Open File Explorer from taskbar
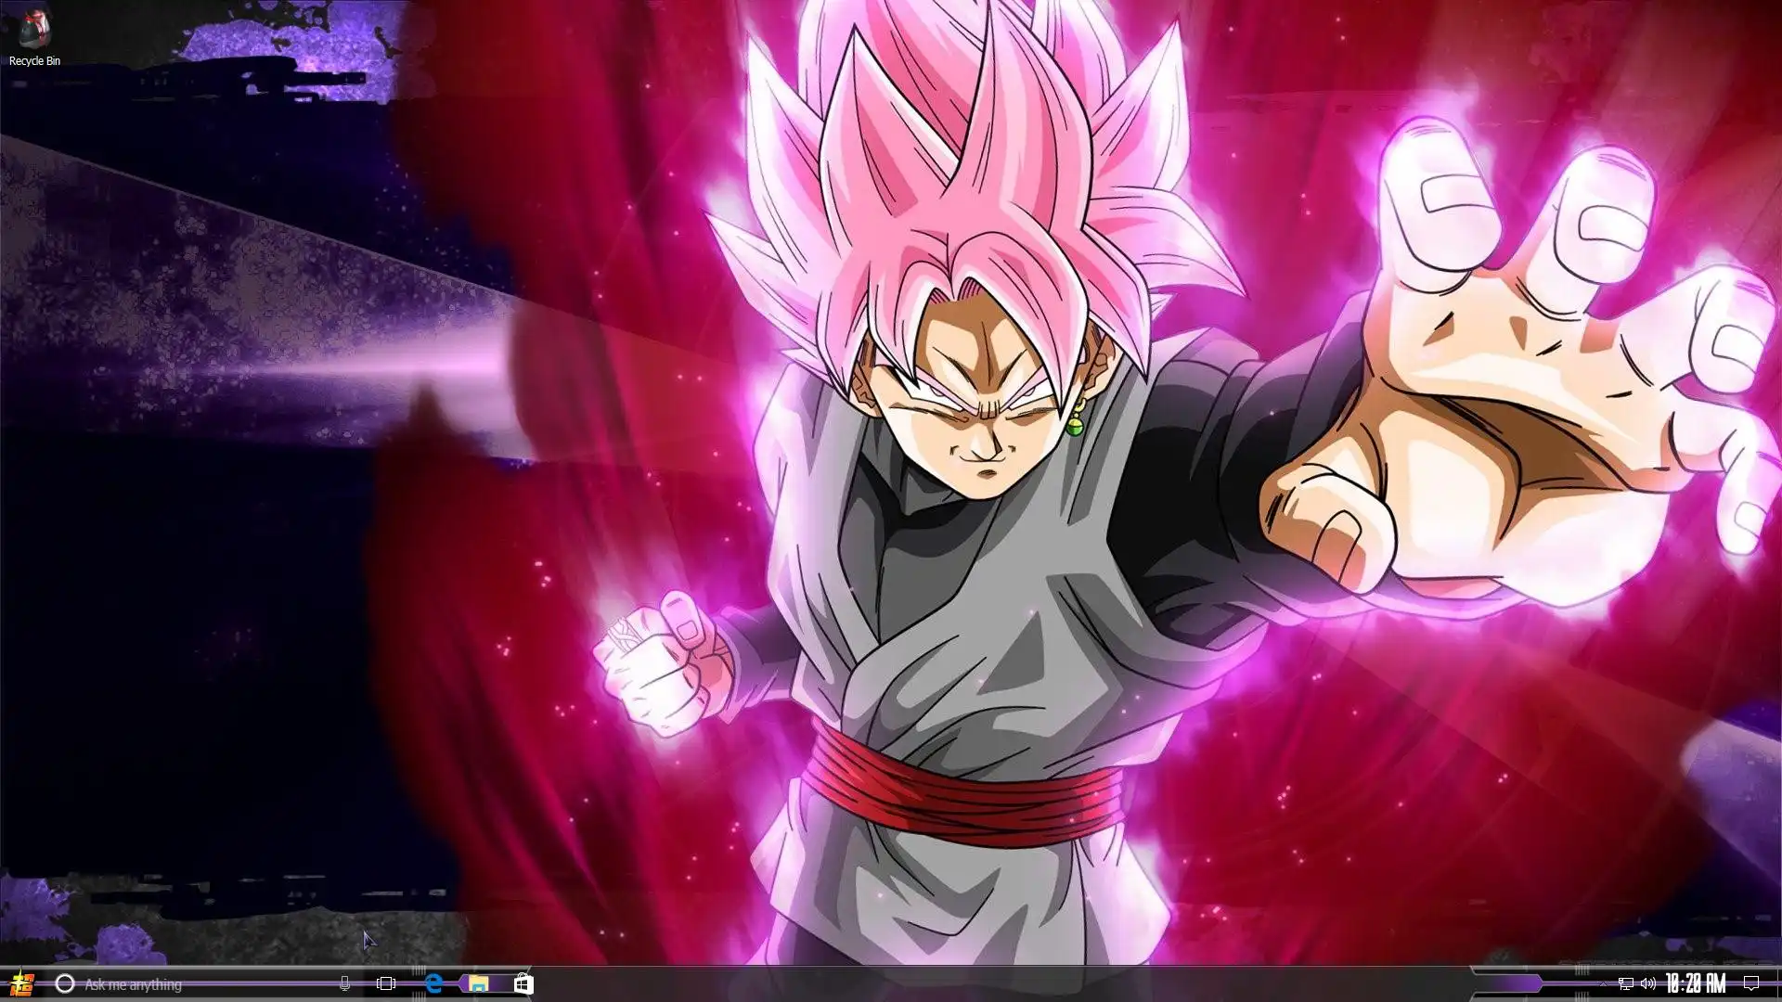This screenshot has width=1782, height=1002. pos(478,983)
